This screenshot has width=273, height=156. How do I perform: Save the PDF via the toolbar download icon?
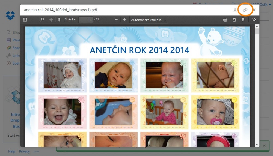point(234,20)
